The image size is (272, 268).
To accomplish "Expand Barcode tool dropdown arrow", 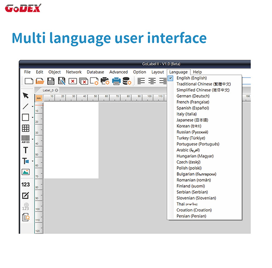I will tap(33, 139).
